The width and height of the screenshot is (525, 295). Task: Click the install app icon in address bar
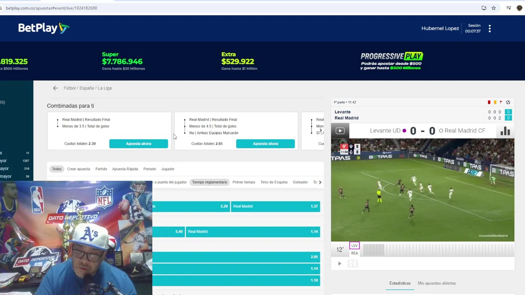pyautogui.click(x=484, y=8)
